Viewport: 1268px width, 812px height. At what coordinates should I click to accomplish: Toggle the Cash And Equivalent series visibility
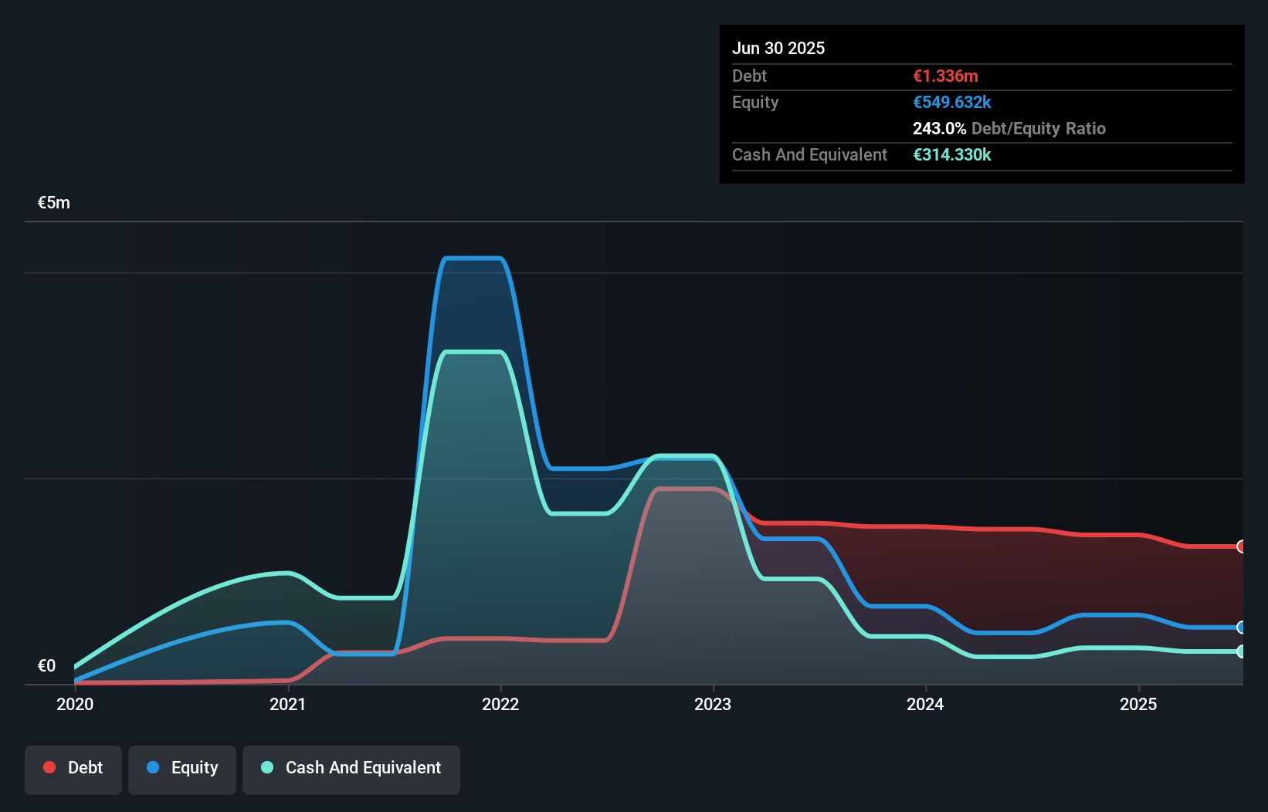pyautogui.click(x=351, y=767)
